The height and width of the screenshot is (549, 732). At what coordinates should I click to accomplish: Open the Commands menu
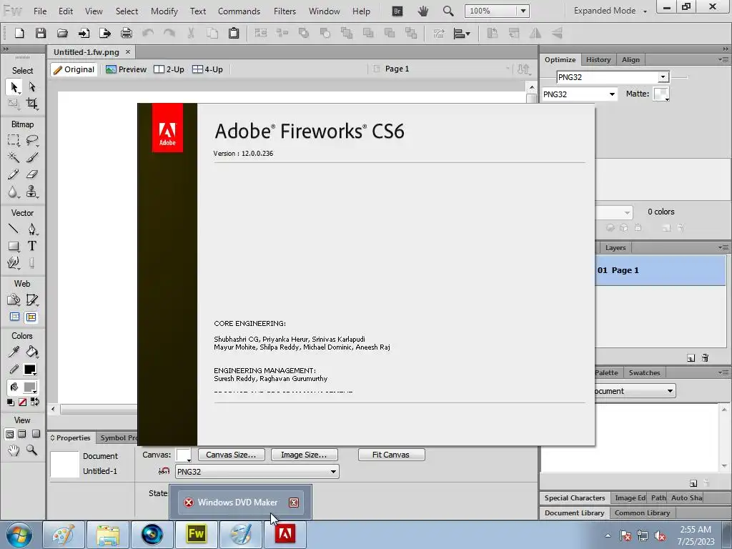[239, 11]
